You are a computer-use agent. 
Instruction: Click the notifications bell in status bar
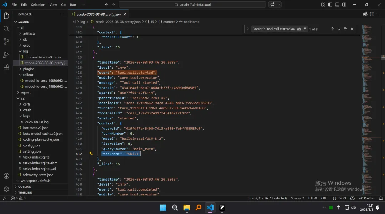tap(381, 198)
